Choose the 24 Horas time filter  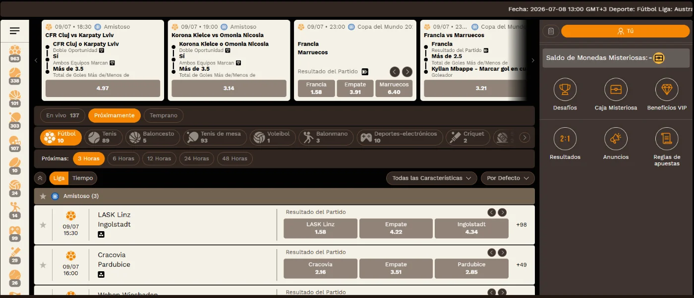[197, 159]
